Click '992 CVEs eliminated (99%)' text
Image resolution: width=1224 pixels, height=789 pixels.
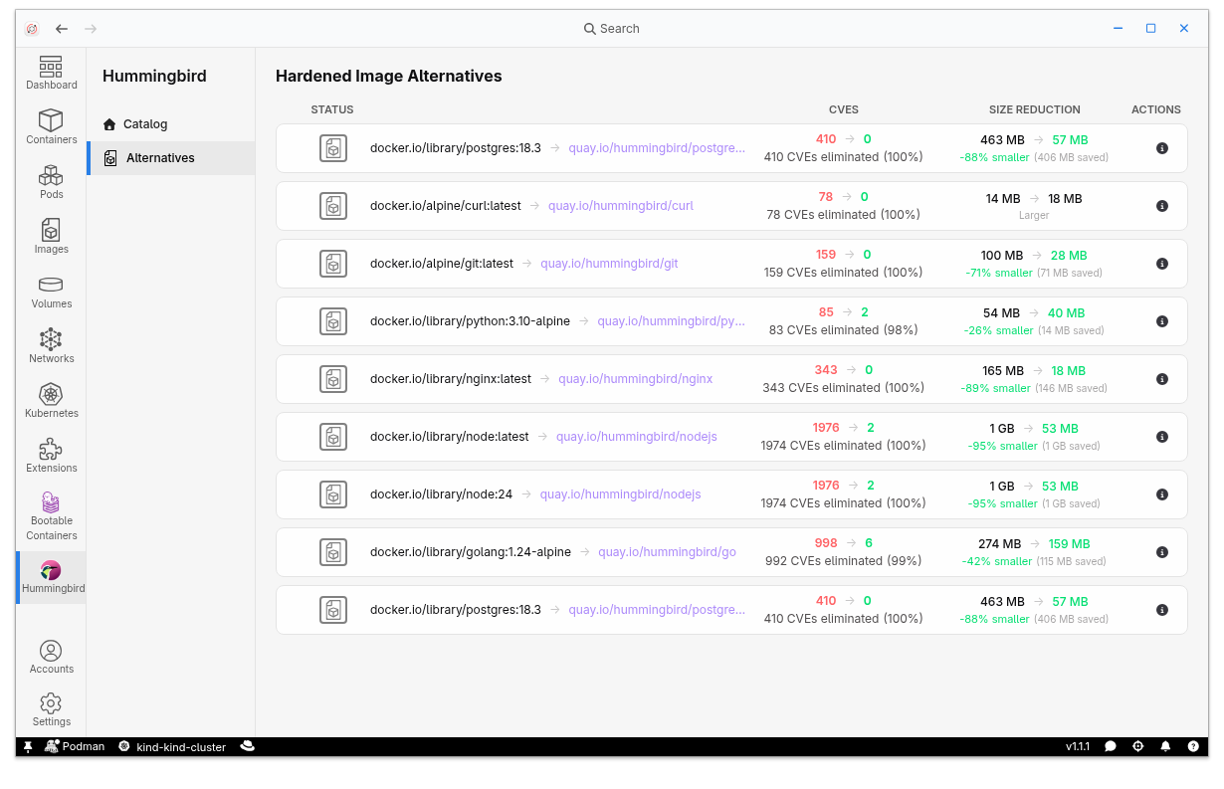point(843,561)
